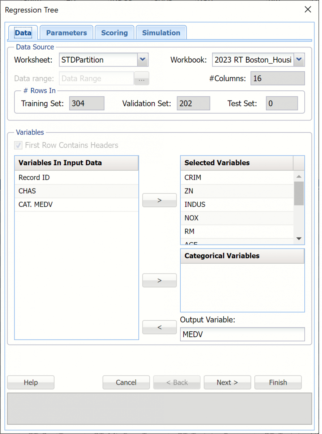Image resolution: width=322 pixels, height=434 pixels.
Task: Click Next to proceed
Action: 227,382
